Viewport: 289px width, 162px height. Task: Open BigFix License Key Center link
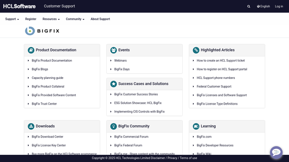[49, 145]
